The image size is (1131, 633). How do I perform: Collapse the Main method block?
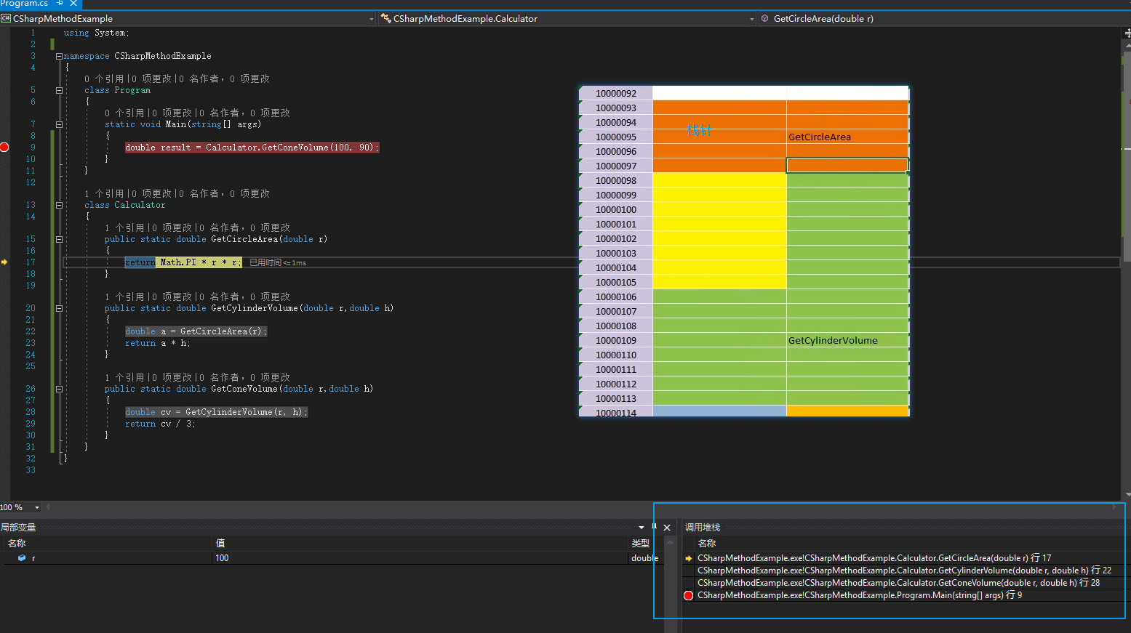59,124
